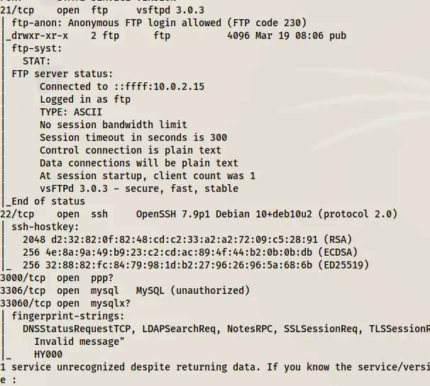Click the No session bandwidth limit line

pyautogui.click(x=114, y=125)
